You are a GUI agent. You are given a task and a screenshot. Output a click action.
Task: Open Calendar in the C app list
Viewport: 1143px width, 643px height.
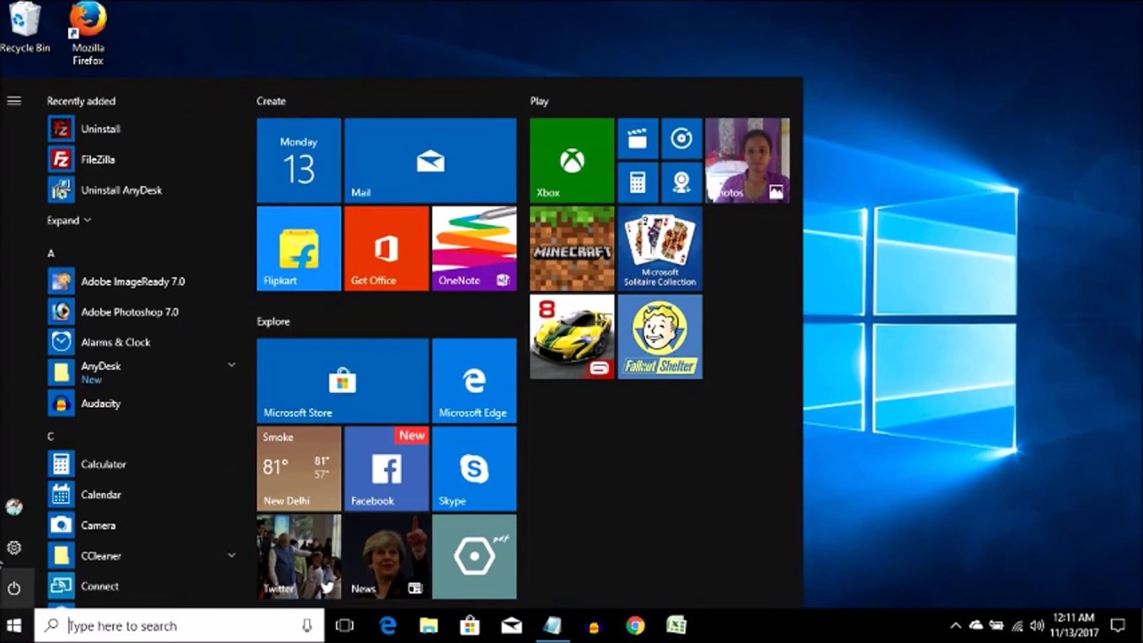click(x=143, y=495)
